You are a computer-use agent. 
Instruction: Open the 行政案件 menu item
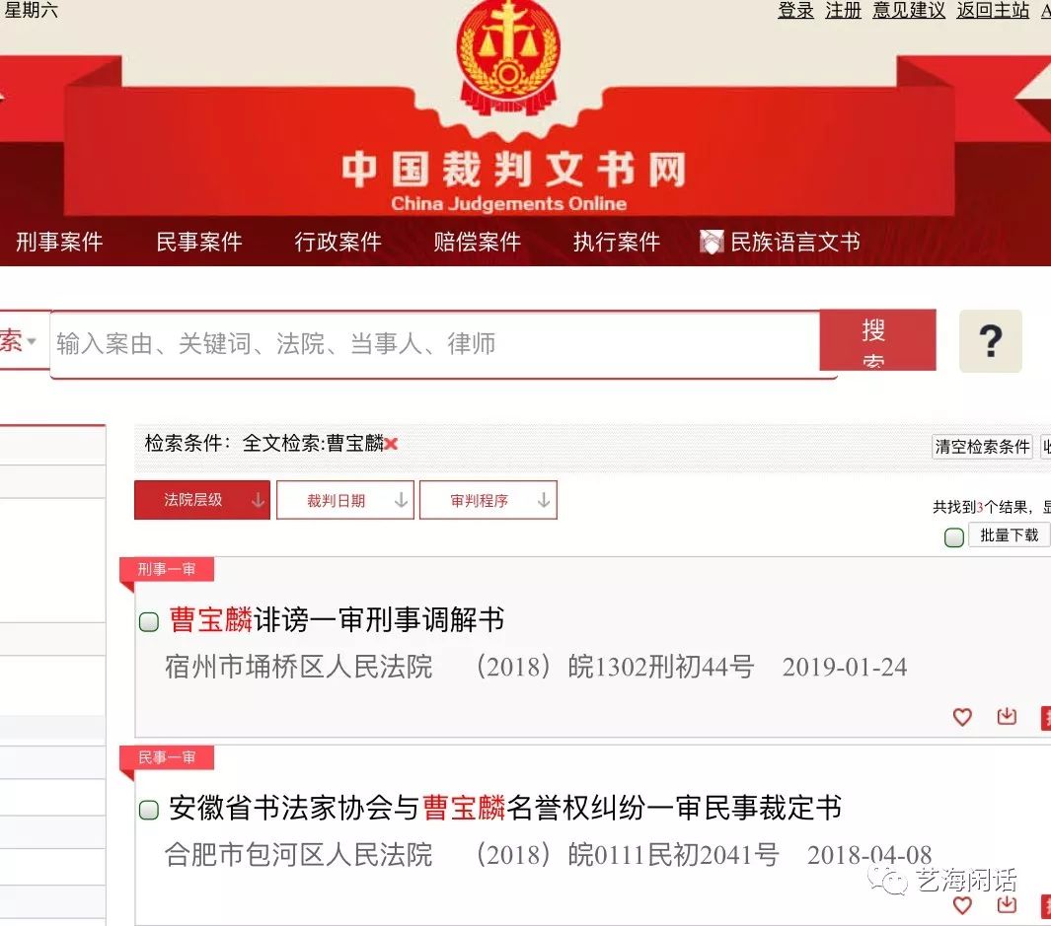pyautogui.click(x=338, y=242)
